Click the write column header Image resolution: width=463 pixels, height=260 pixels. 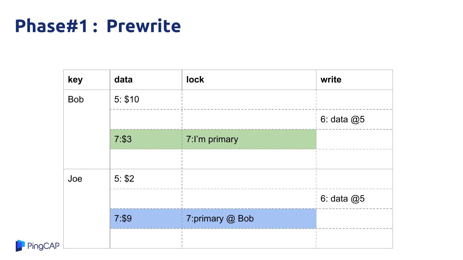(331, 80)
